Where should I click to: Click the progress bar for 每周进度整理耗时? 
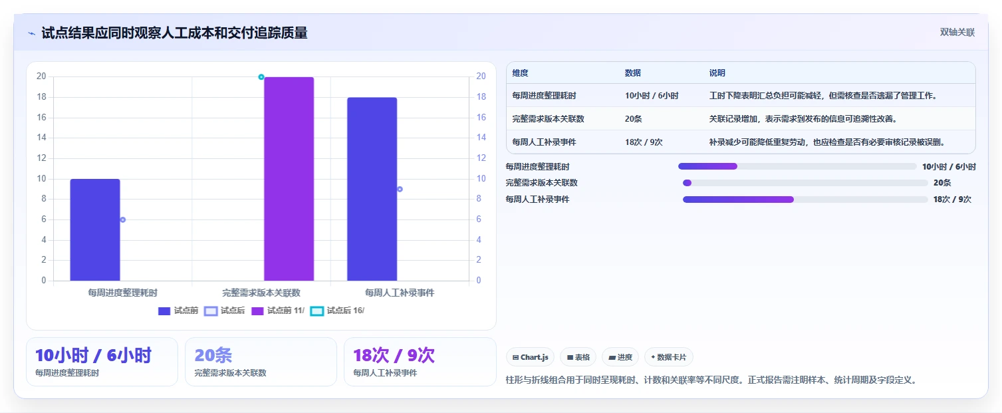click(797, 166)
